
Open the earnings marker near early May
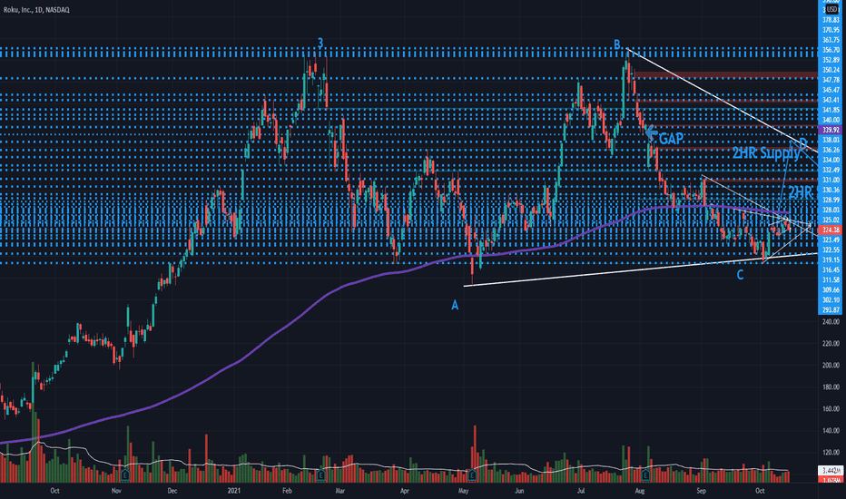(x=472, y=475)
